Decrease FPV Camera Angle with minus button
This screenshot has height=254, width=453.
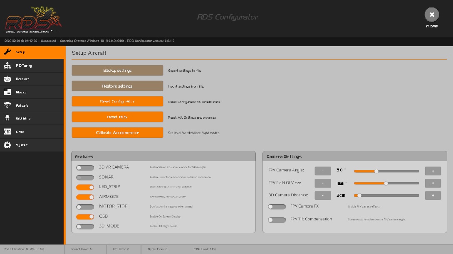323,171
